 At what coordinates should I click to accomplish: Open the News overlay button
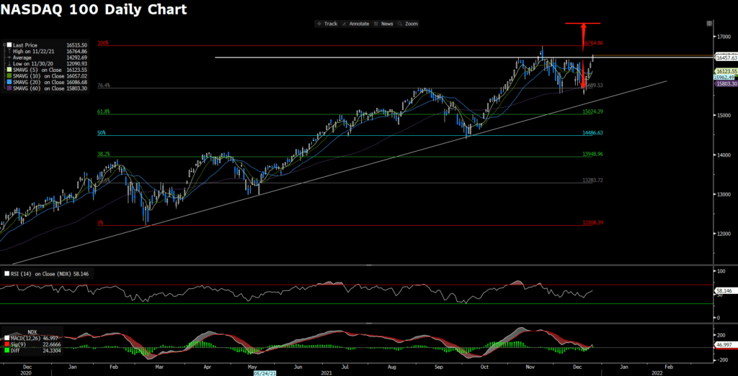(x=384, y=24)
